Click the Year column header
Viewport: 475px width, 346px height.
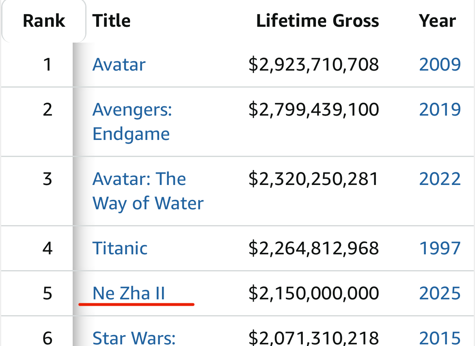437,21
